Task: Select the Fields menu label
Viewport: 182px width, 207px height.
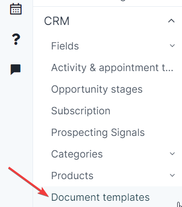Action: click(x=65, y=46)
